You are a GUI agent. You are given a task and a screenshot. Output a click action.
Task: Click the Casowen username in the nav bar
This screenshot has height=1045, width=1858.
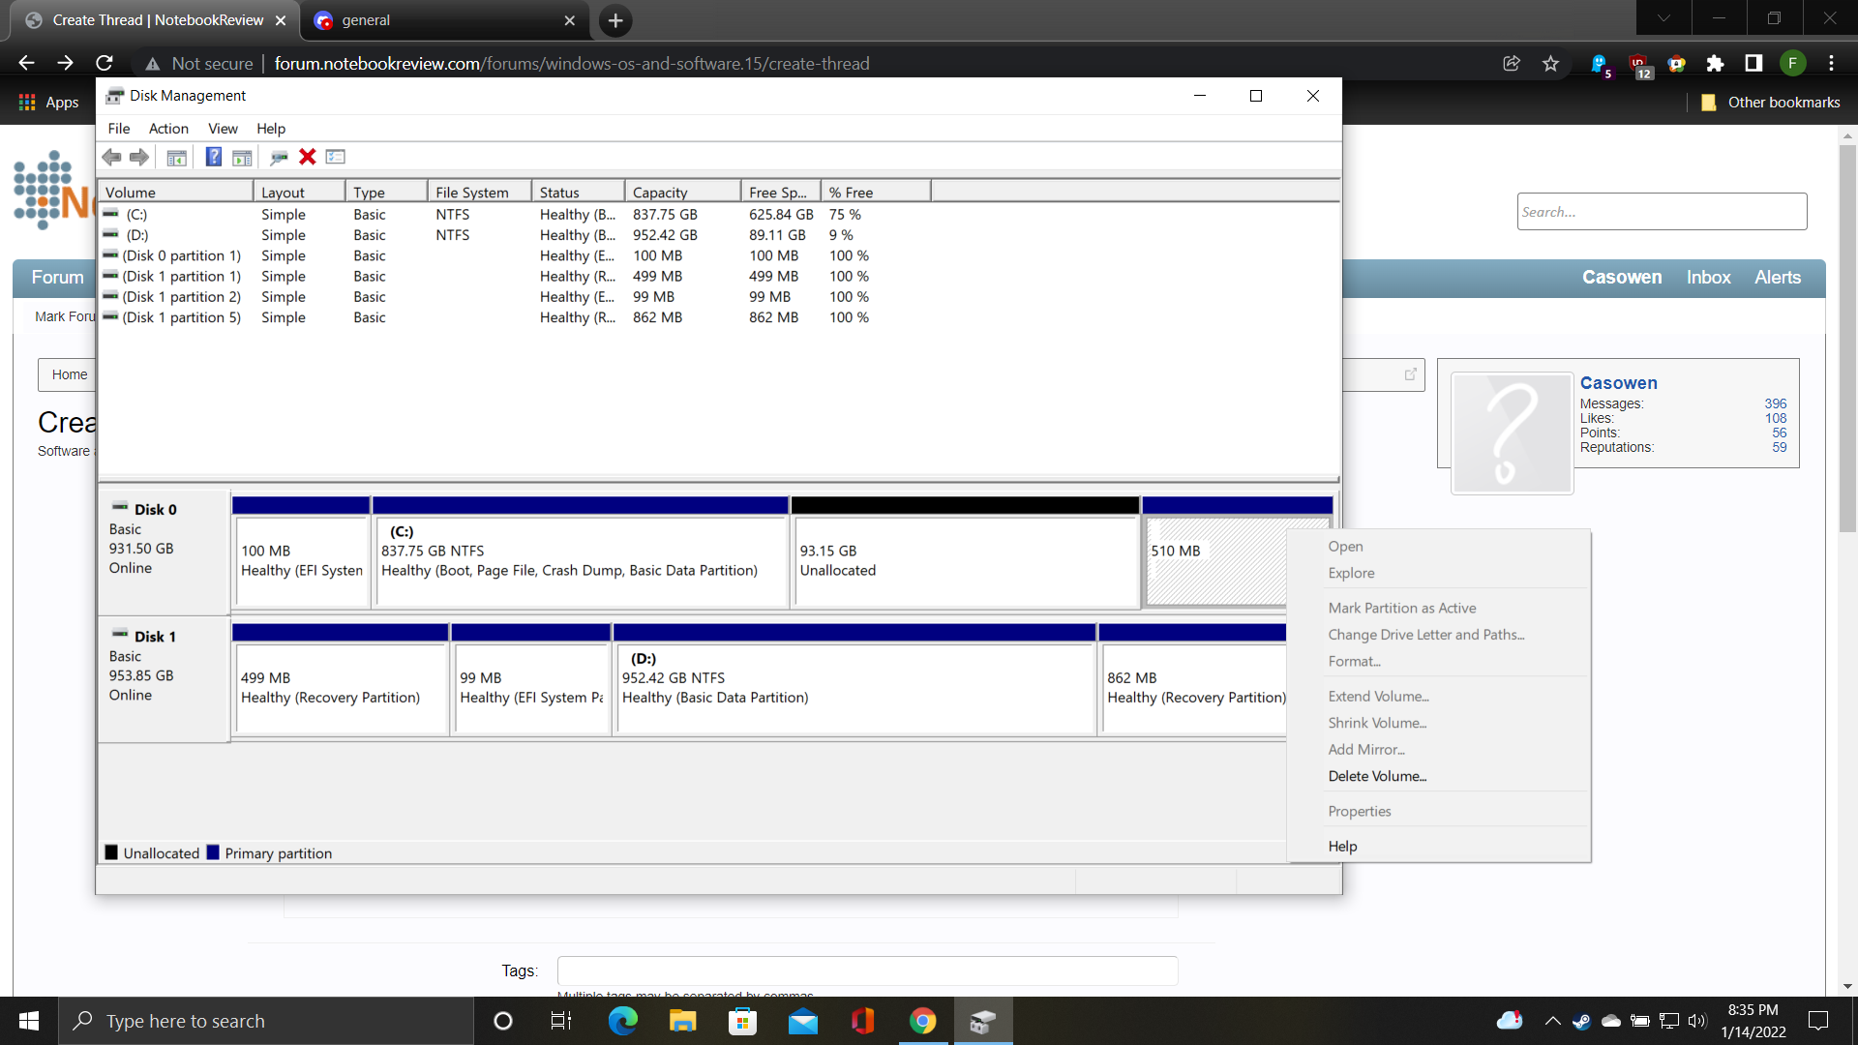(1622, 278)
